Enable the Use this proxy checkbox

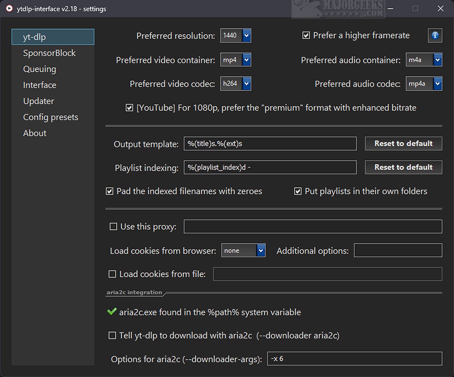coord(113,227)
